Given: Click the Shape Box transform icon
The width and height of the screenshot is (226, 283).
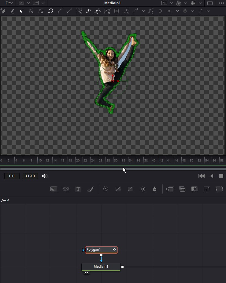Looking at the screenshot, I should (107, 11).
